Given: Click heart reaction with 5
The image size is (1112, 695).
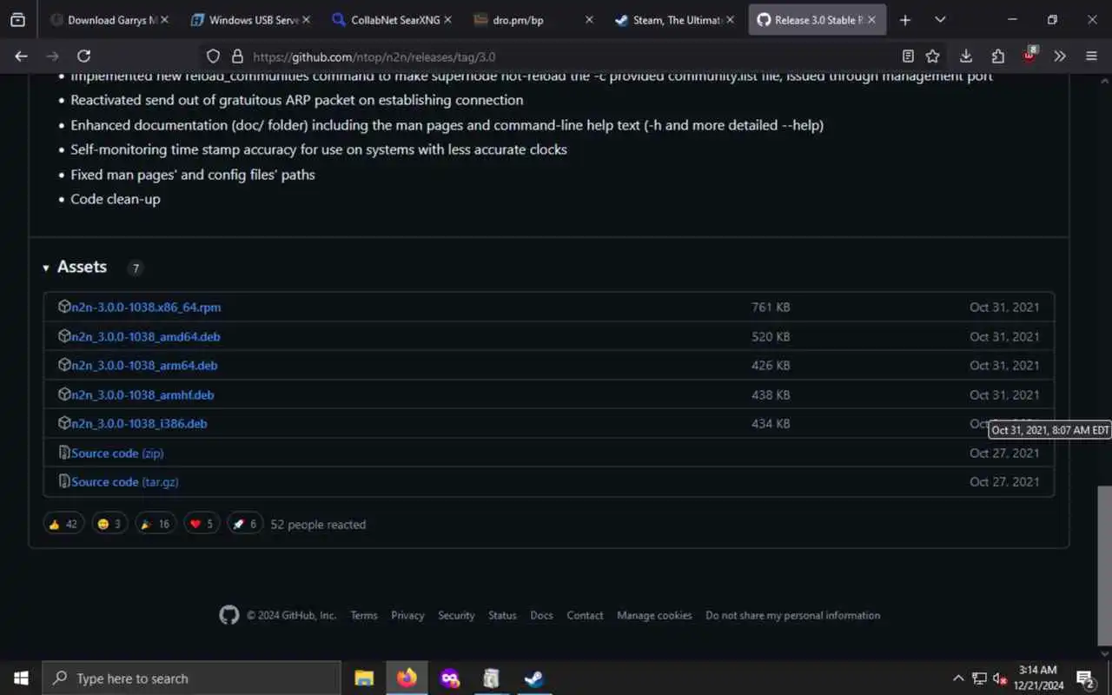Looking at the screenshot, I should (x=202, y=524).
